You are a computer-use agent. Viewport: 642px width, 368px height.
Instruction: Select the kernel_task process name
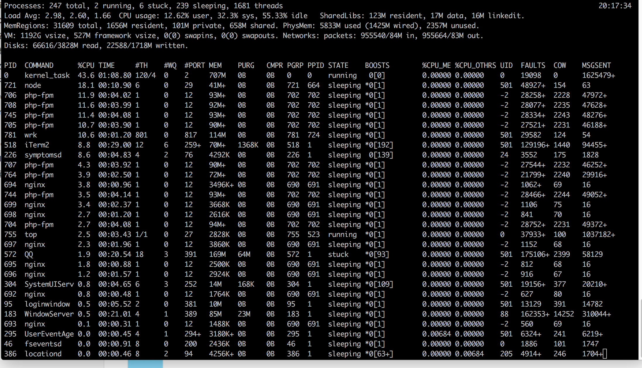(47, 75)
